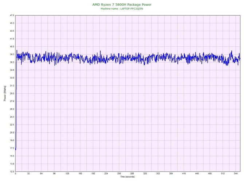This screenshot has width=244, height=183.
Task: Click the 416 seconds x-axis tick
Action: click(184, 174)
